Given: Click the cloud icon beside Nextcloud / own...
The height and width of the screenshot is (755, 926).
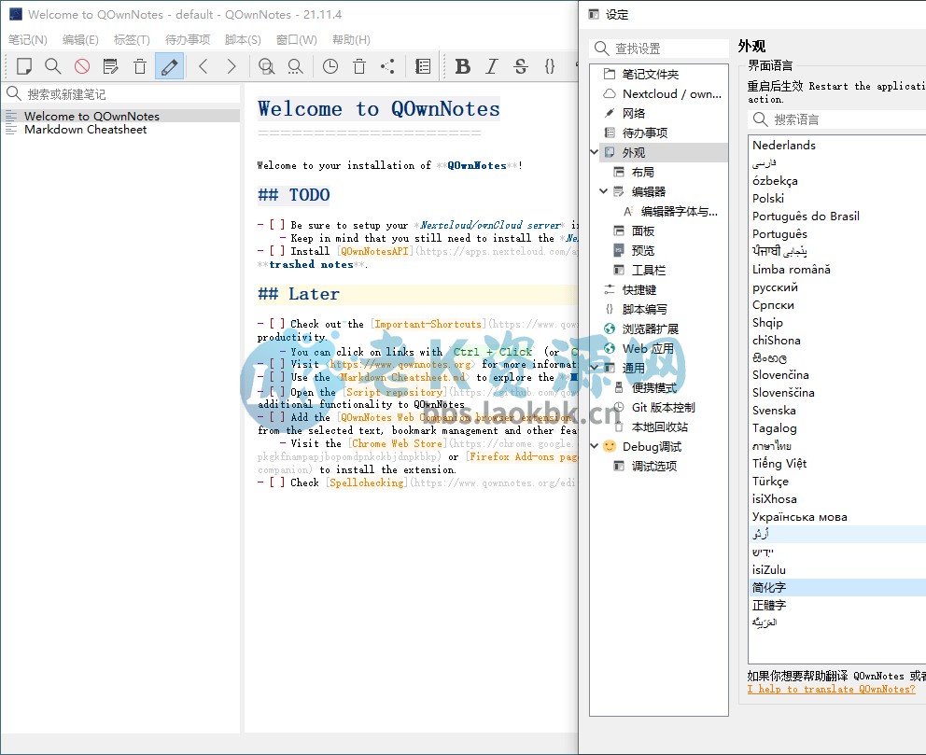Looking at the screenshot, I should tap(610, 93).
